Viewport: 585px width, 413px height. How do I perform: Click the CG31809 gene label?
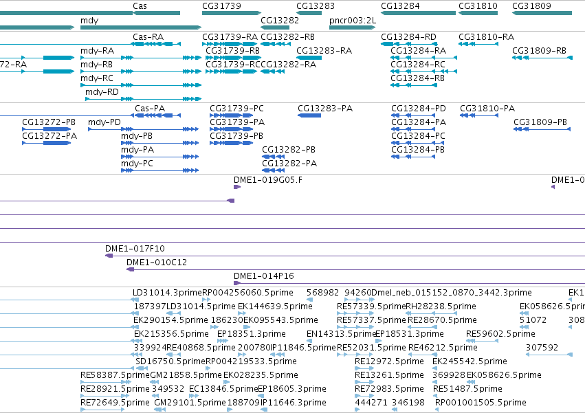click(x=531, y=6)
